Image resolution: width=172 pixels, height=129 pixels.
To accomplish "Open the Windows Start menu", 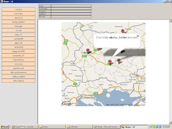I will click(x=5, y=127).
